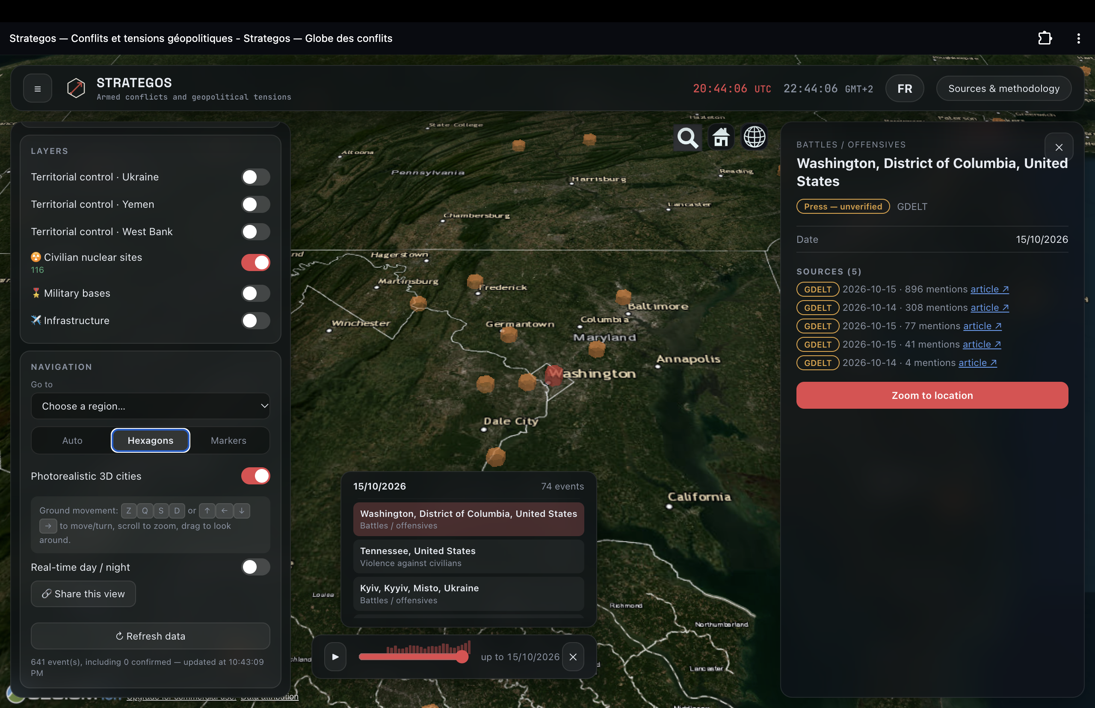The width and height of the screenshot is (1095, 708).
Task: Open the 4 mentions article link
Action: (x=978, y=363)
